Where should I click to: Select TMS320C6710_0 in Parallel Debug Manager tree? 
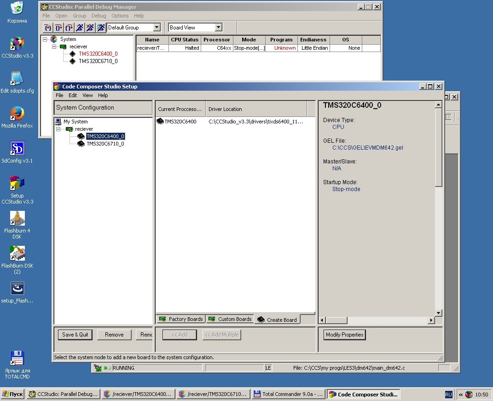98,61
